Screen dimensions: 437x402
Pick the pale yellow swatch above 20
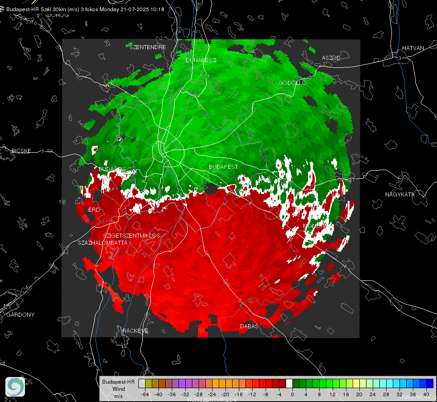357,383
